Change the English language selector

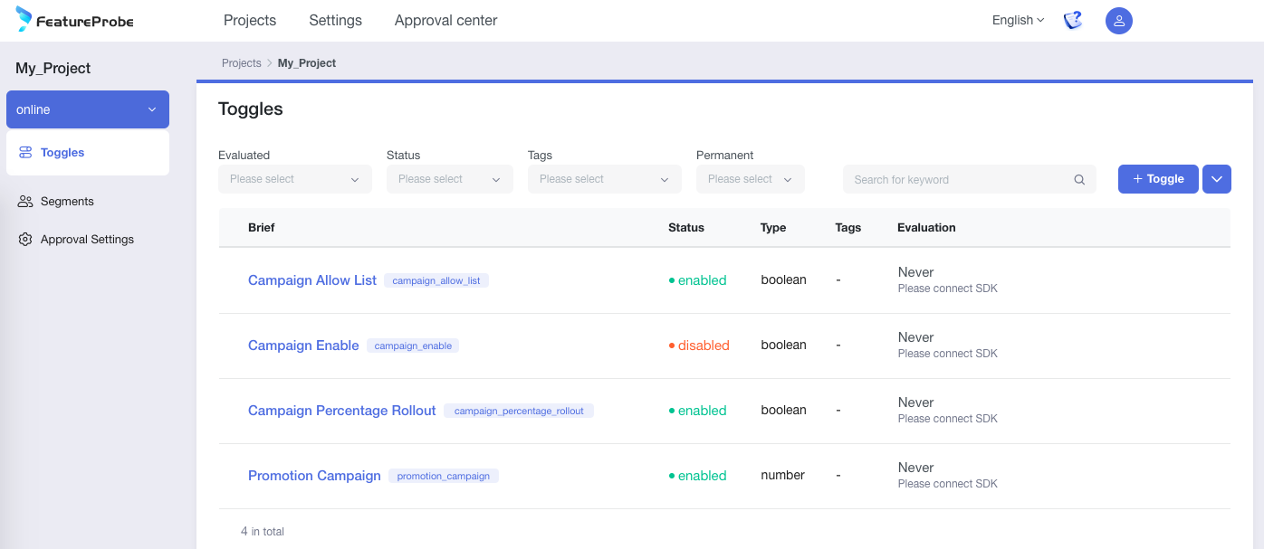[x=1018, y=20]
